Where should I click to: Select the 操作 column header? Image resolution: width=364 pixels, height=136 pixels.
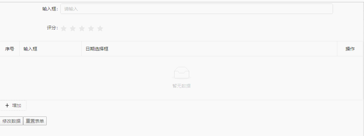coord(350,49)
